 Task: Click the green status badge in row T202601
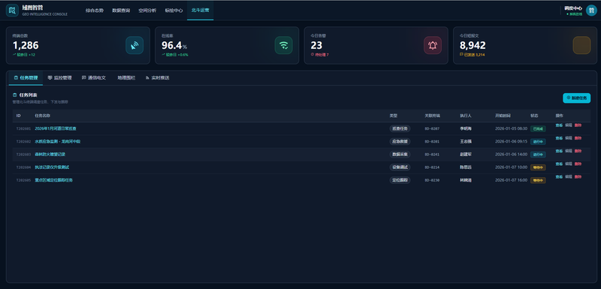(x=538, y=129)
